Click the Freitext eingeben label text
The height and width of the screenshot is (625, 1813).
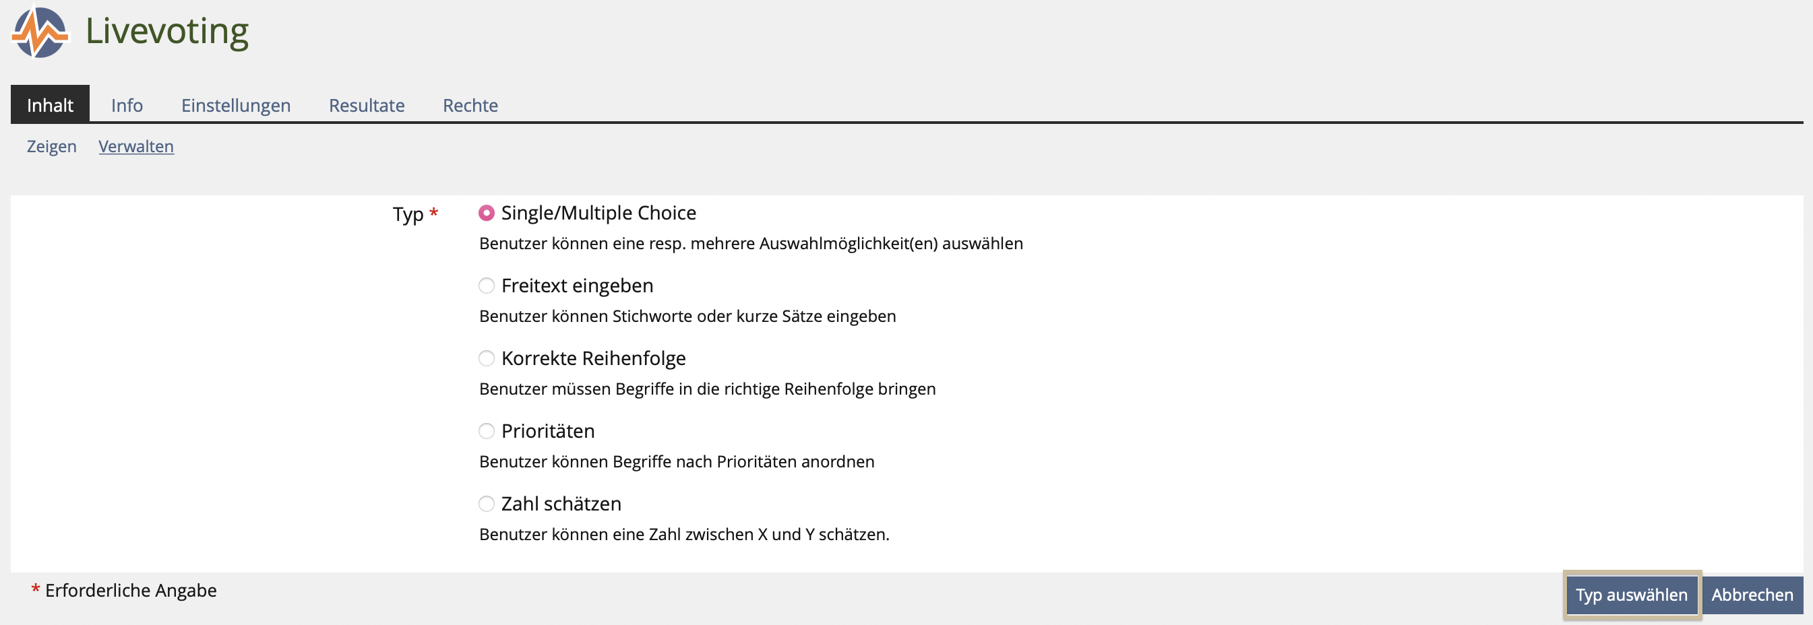pos(577,286)
